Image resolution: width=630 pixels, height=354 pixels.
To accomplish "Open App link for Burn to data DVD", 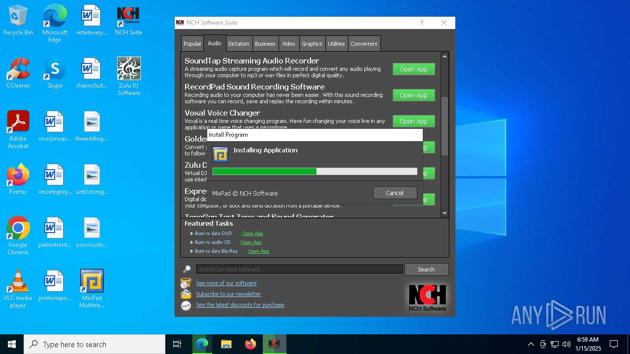I will pyautogui.click(x=252, y=234).
